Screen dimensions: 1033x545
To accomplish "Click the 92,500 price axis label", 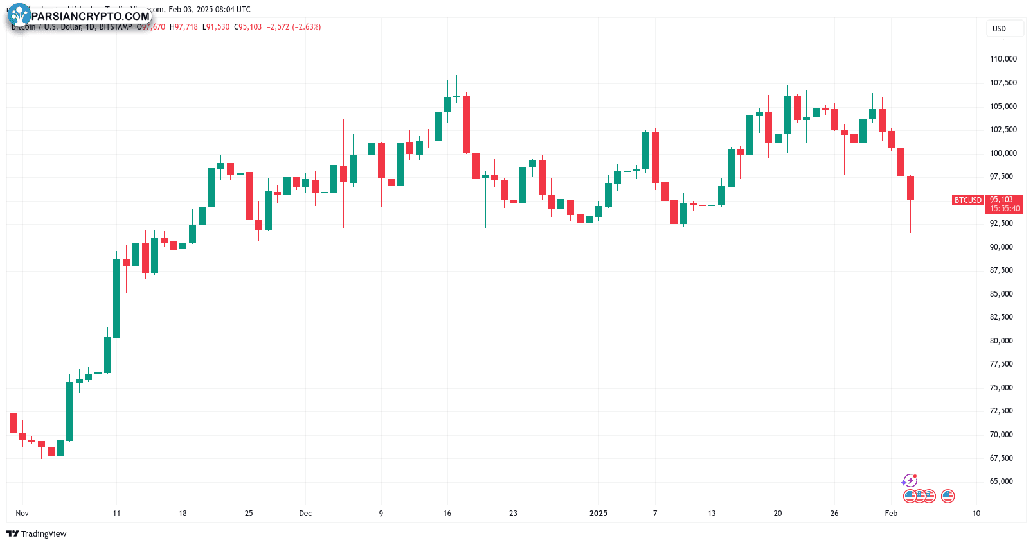I will coord(1002,223).
